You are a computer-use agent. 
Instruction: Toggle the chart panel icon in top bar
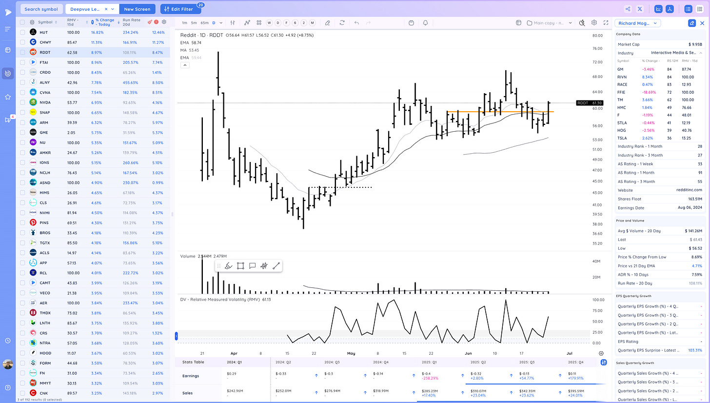pos(658,9)
